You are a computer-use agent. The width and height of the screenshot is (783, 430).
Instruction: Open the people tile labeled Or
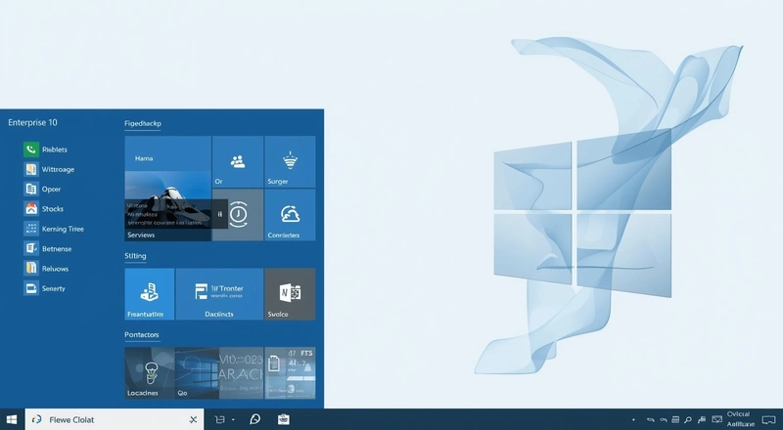tap(238, 161)
